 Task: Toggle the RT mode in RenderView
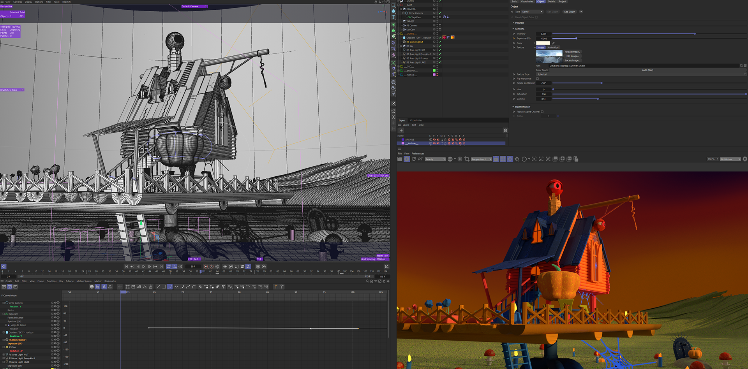tap(420, 159)
